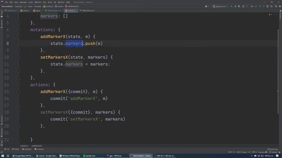This screenshot has height=158, width=282.
Task: Open Windows notification center icon
Action: 277,156
